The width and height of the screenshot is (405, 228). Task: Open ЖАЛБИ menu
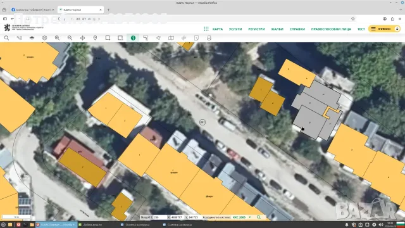(x=277, y=29)
